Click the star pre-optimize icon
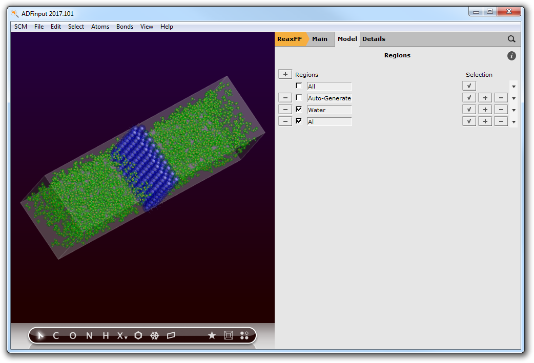 point(212,335)
